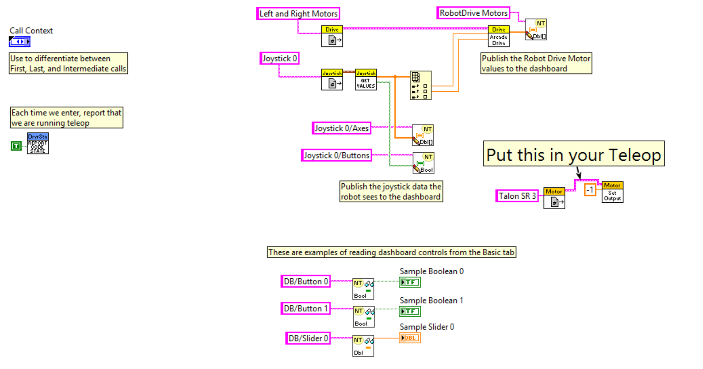Screen dimensions: 703x369
Task: Click the 'These are examples of reading dashboard' comment
Action: [x=391, y=252]
